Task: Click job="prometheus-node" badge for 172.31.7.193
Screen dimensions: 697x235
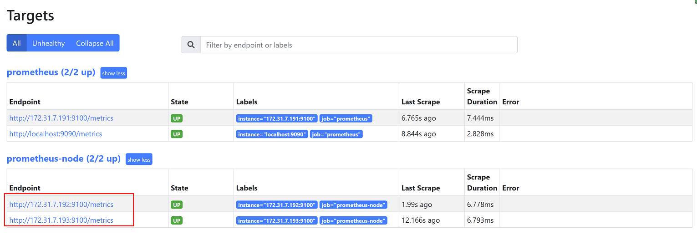Action: (353, 221)
